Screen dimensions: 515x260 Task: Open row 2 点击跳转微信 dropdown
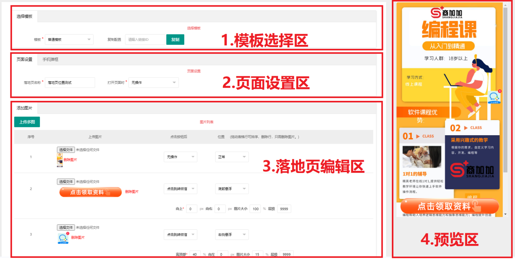180,189
